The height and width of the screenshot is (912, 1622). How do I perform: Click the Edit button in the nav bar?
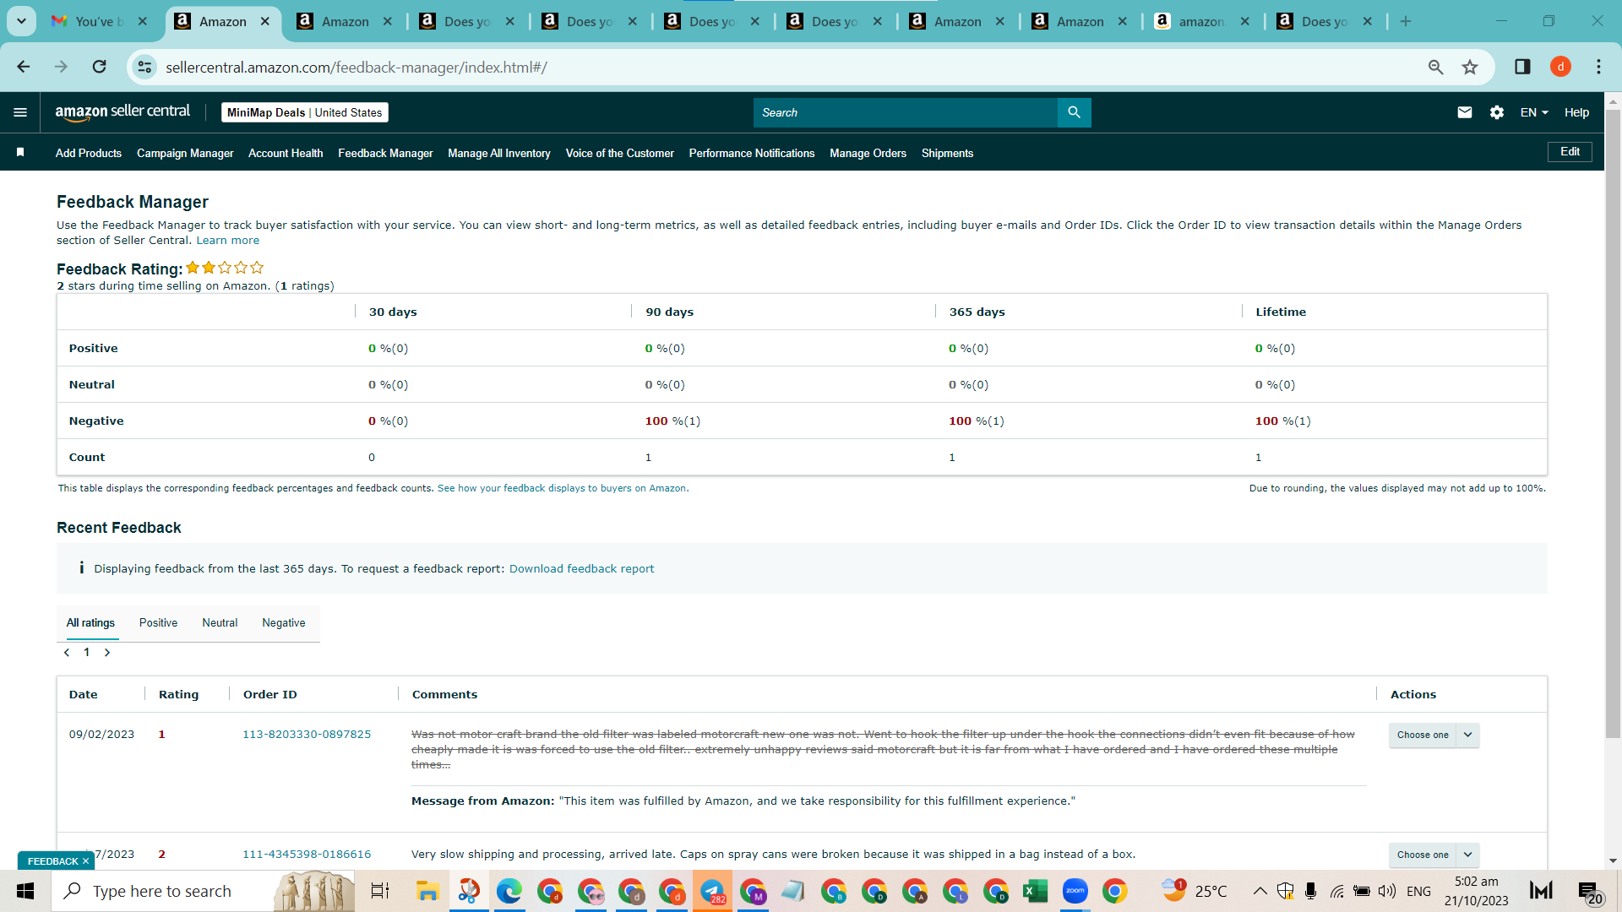(x=1570, y=152)
